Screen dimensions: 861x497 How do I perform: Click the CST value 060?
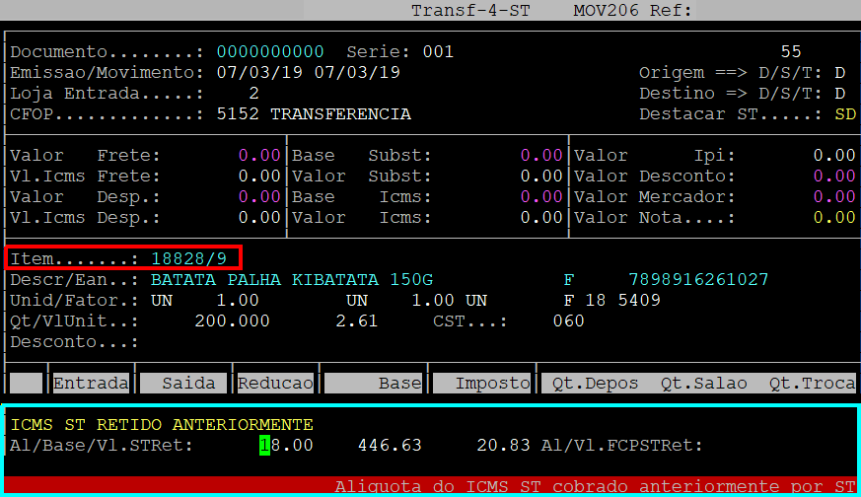pyautogui.click(x=568, y=320)
